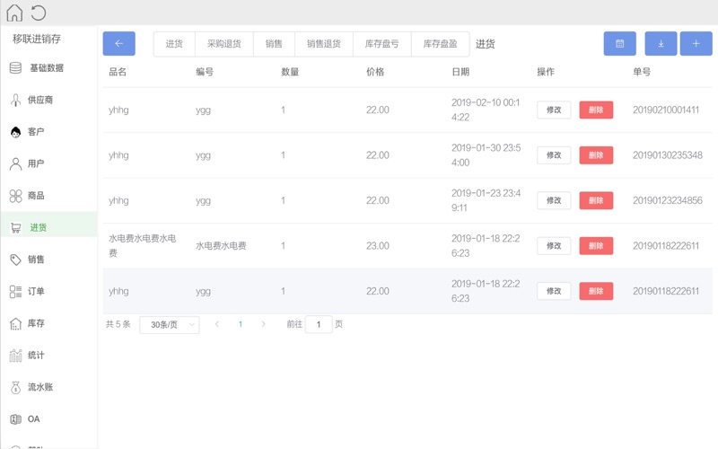The height and width of the screenshot is (449, 718).
Task: Switch to the 库存盘盈 tab
Action: click(440, 44)
